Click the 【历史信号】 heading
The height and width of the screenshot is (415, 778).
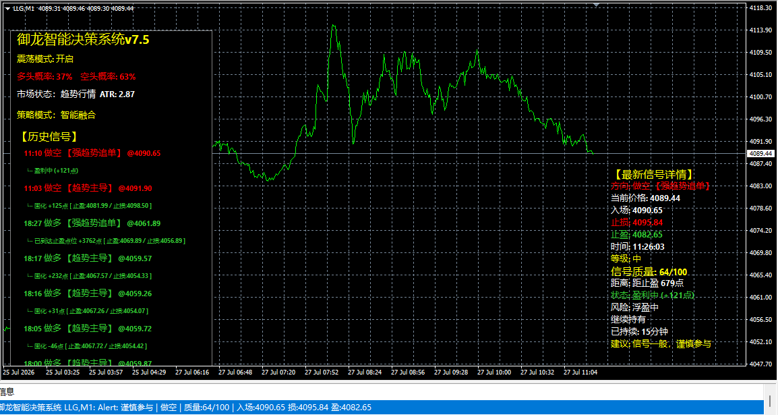pyautogui.click(x=49, y=137)
